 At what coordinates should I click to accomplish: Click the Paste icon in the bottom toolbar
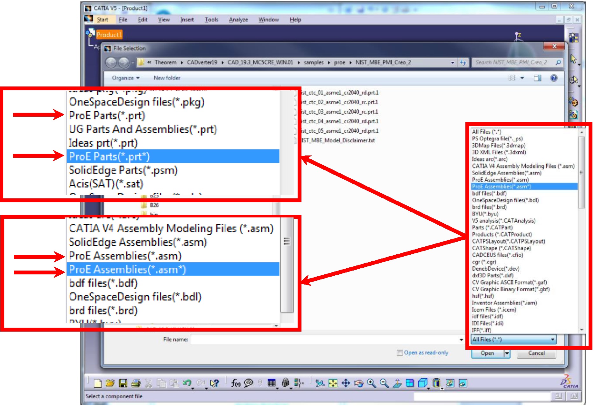[x=174, y=383]
